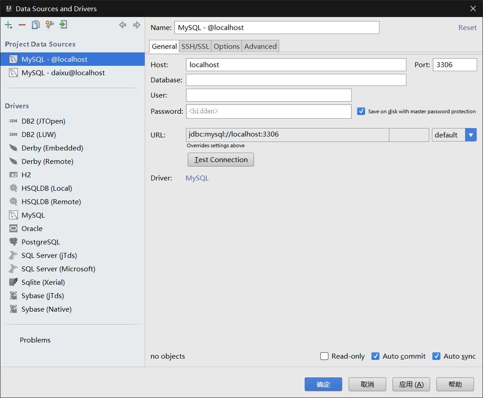Screen dimensions: 483x398
Task: Toggle the Auto sync checkbox
Action: tap(436, 356)
